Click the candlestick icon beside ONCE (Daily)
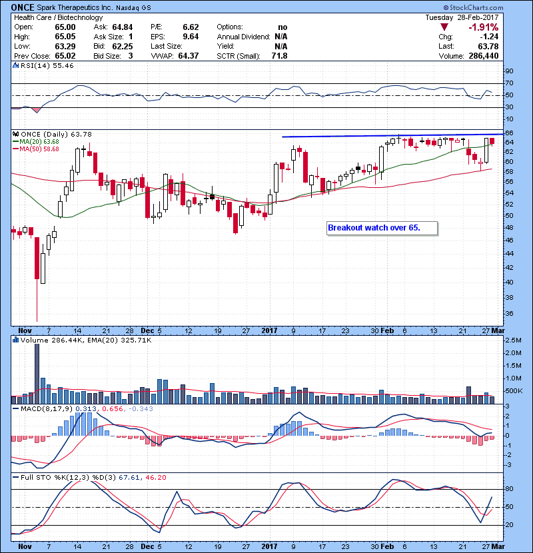Screen dimensions: 533x553 [15, 134]
